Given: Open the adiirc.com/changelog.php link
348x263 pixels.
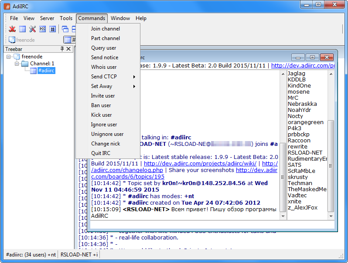Looking at the screenshot, I should [x=127, y=170].
